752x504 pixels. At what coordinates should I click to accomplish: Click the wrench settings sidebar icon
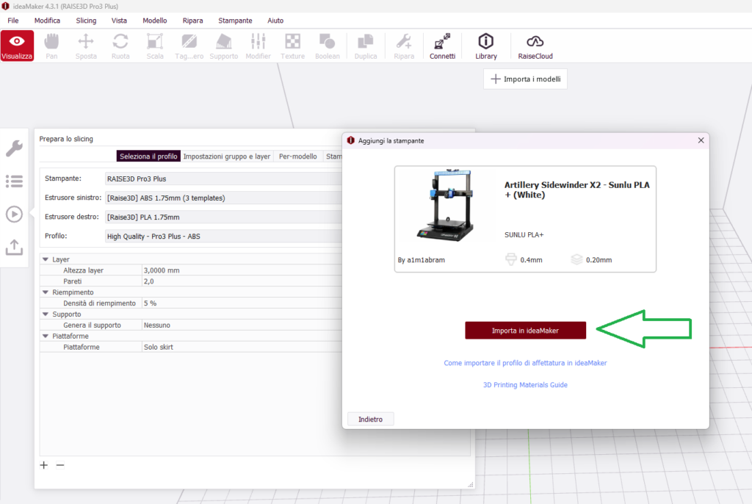(x=15, y=148)
